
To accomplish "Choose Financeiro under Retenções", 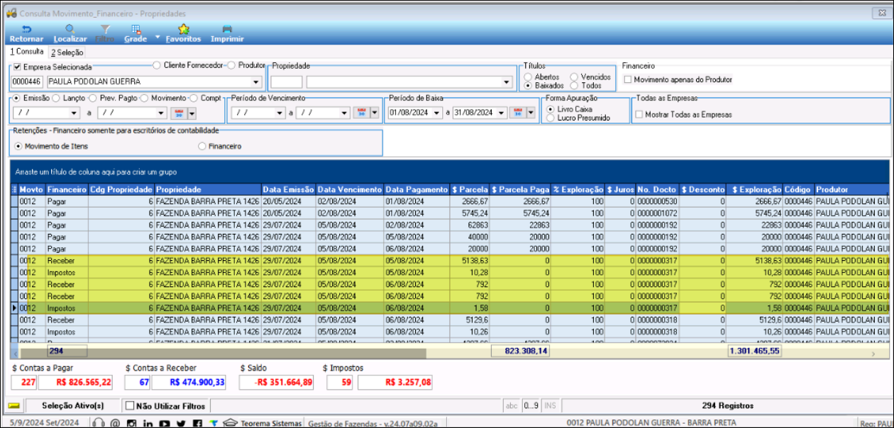I will coord(202,146).
